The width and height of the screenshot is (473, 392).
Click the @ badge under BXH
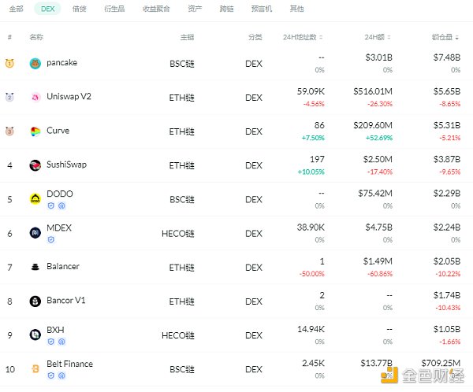[61, 341]
